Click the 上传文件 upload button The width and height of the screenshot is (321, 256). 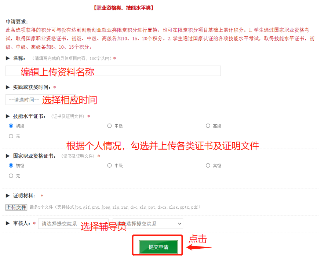16,207
